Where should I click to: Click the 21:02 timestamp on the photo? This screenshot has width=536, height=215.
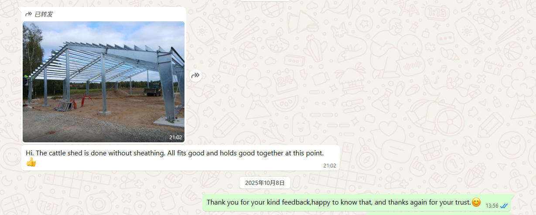click(x=176, y=137)
